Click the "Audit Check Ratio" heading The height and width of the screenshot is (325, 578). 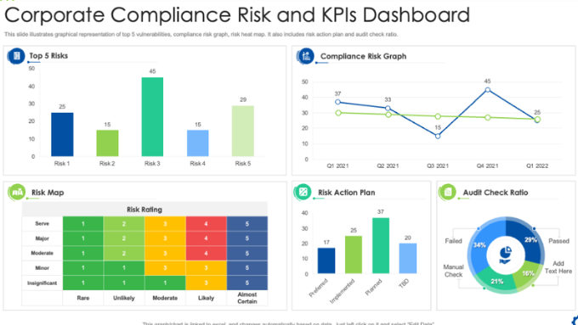[x=496, y=193]
